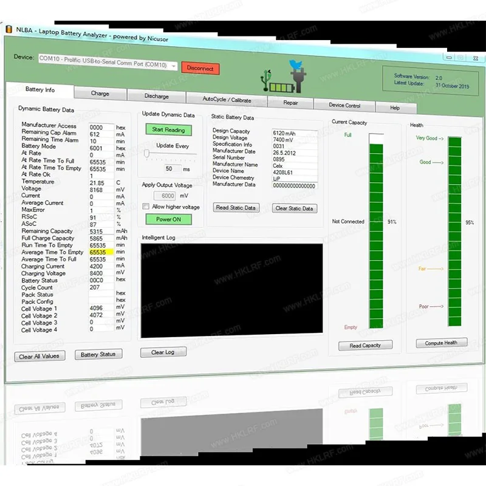Click Read Static Data
This screenshot has width=486, height=486.
pos(236,207)
